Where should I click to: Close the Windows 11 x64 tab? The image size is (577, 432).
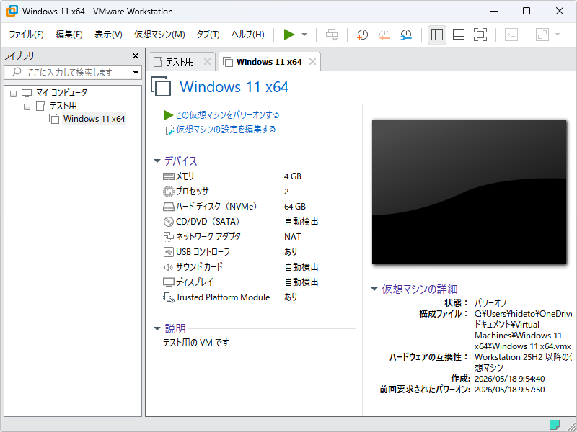(x=312, y=62)
